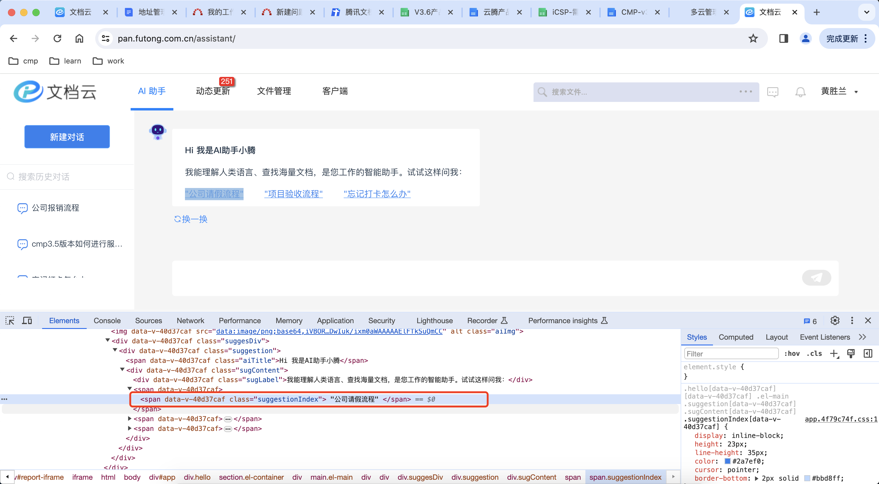Click the #2a7ef0 color swatch
This screenshot has width=879, height=484.
click(x=727, y=461)
